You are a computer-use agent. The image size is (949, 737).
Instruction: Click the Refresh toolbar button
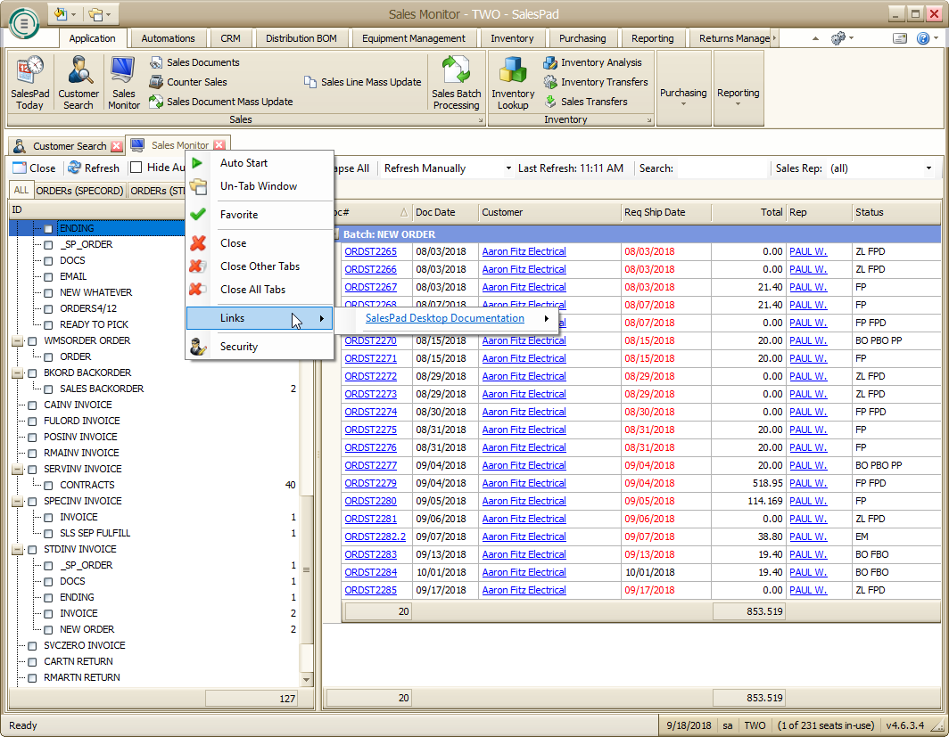click(94, 168)
